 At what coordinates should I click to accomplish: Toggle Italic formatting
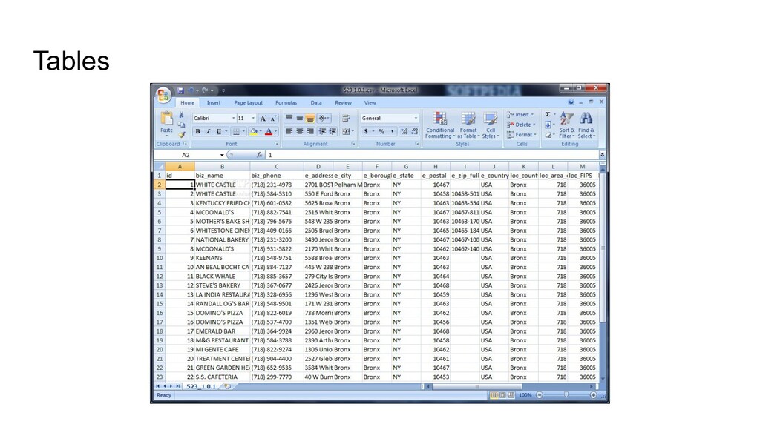point(209,131)
